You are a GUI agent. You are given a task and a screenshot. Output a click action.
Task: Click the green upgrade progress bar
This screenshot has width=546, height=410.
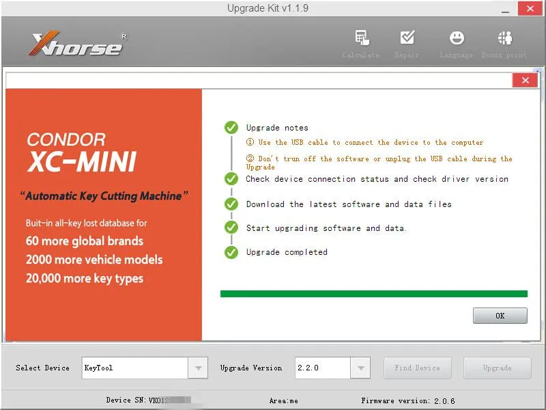[374, 294]
